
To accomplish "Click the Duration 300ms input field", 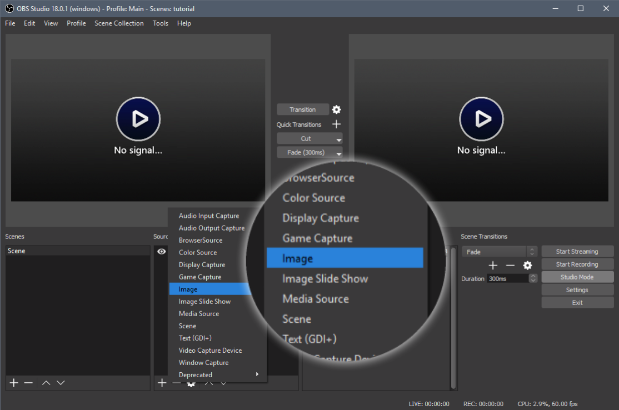I will (x=508, y=278).
